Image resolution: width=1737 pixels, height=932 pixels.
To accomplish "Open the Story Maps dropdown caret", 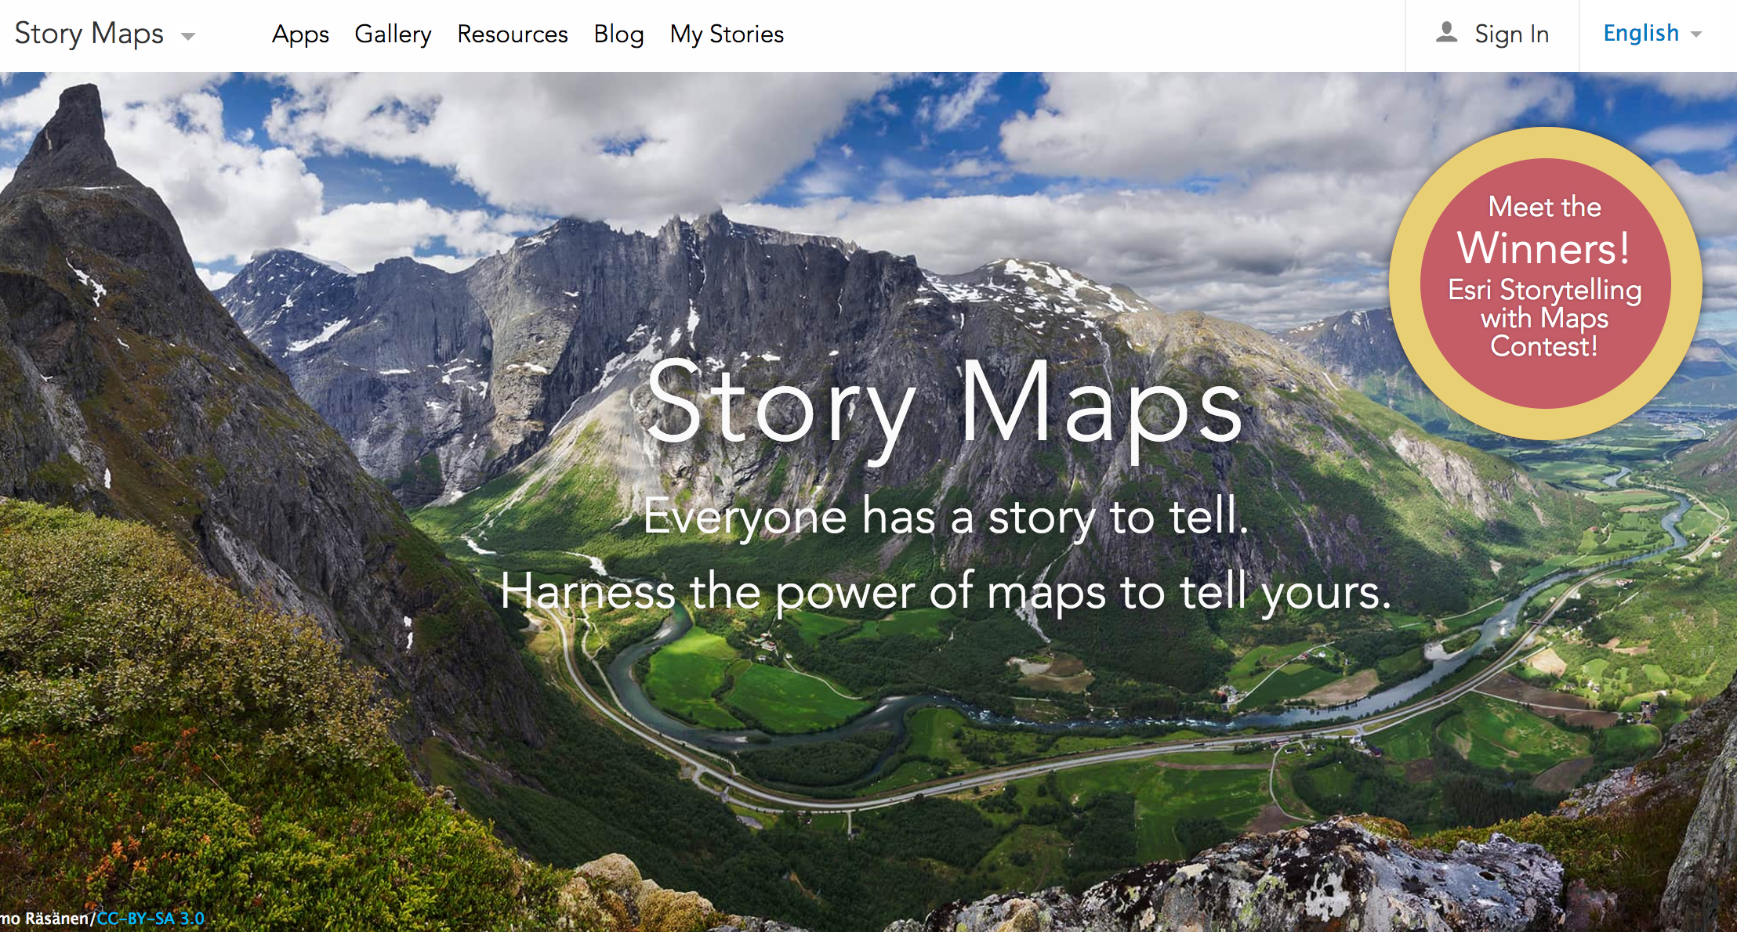I will pos(188,36).
